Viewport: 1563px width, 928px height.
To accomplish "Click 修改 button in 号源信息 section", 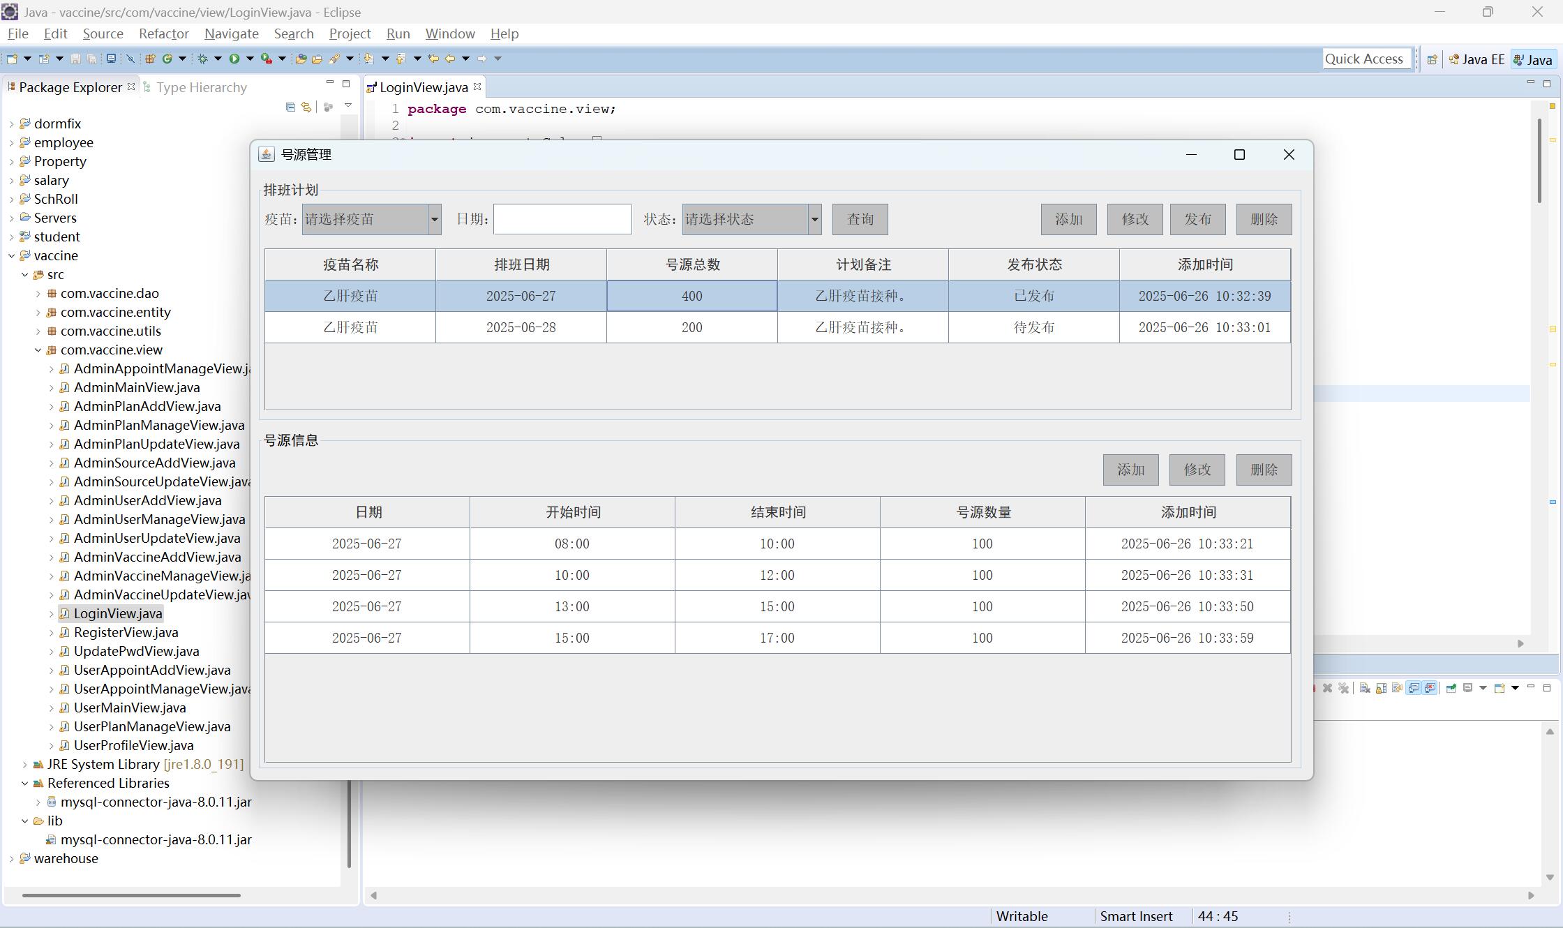I will pos(1197,470).
